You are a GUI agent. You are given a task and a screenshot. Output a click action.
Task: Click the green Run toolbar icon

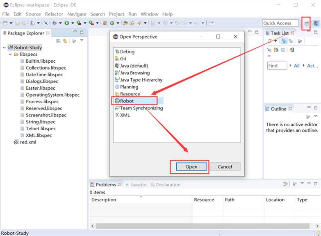pos(67,23)
